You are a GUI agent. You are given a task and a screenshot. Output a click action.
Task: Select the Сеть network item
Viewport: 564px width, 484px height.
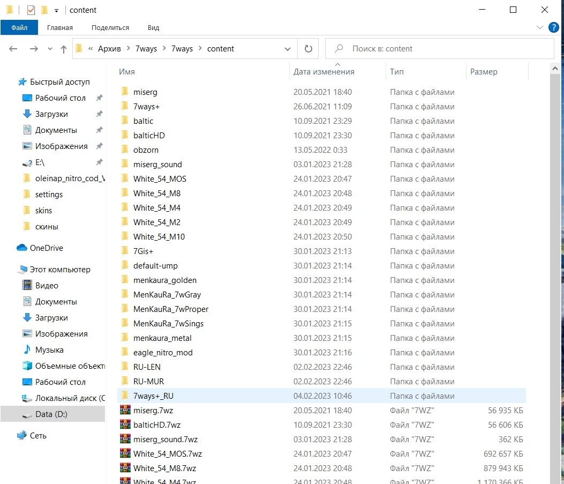point(38,436)
